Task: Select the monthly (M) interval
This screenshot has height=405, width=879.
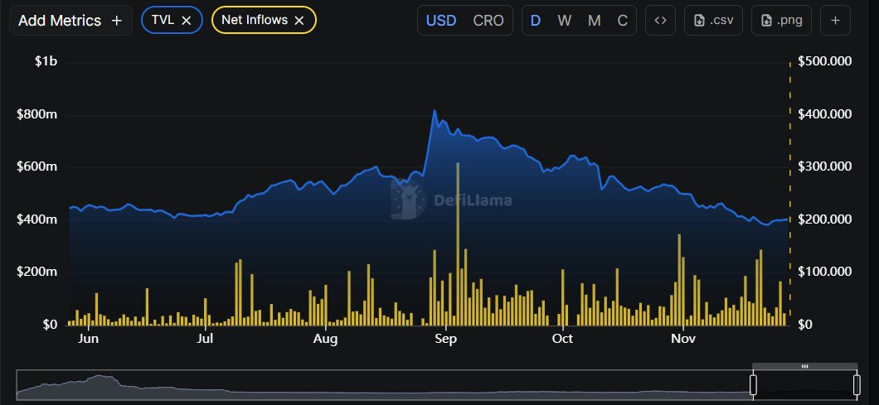Action: tap(594, 21)
